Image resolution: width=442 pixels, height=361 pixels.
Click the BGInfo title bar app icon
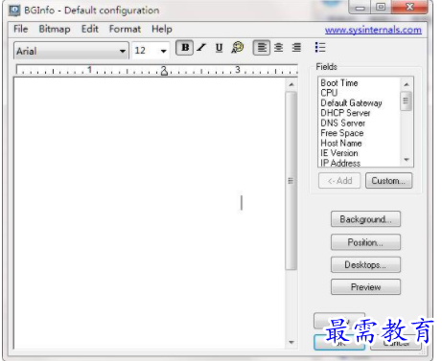[x=14, y=11]
